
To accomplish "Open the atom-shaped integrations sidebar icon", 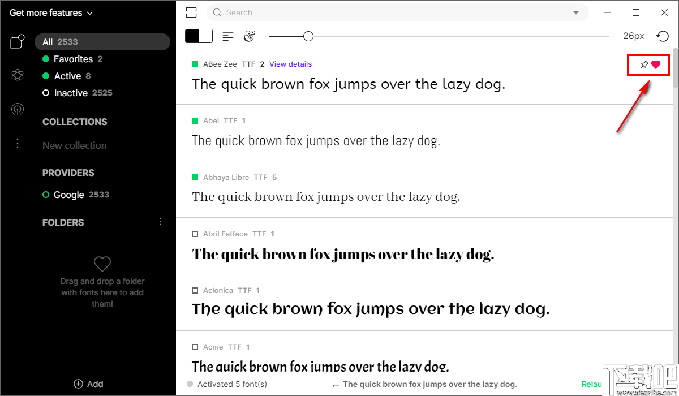I will point(18,75).
